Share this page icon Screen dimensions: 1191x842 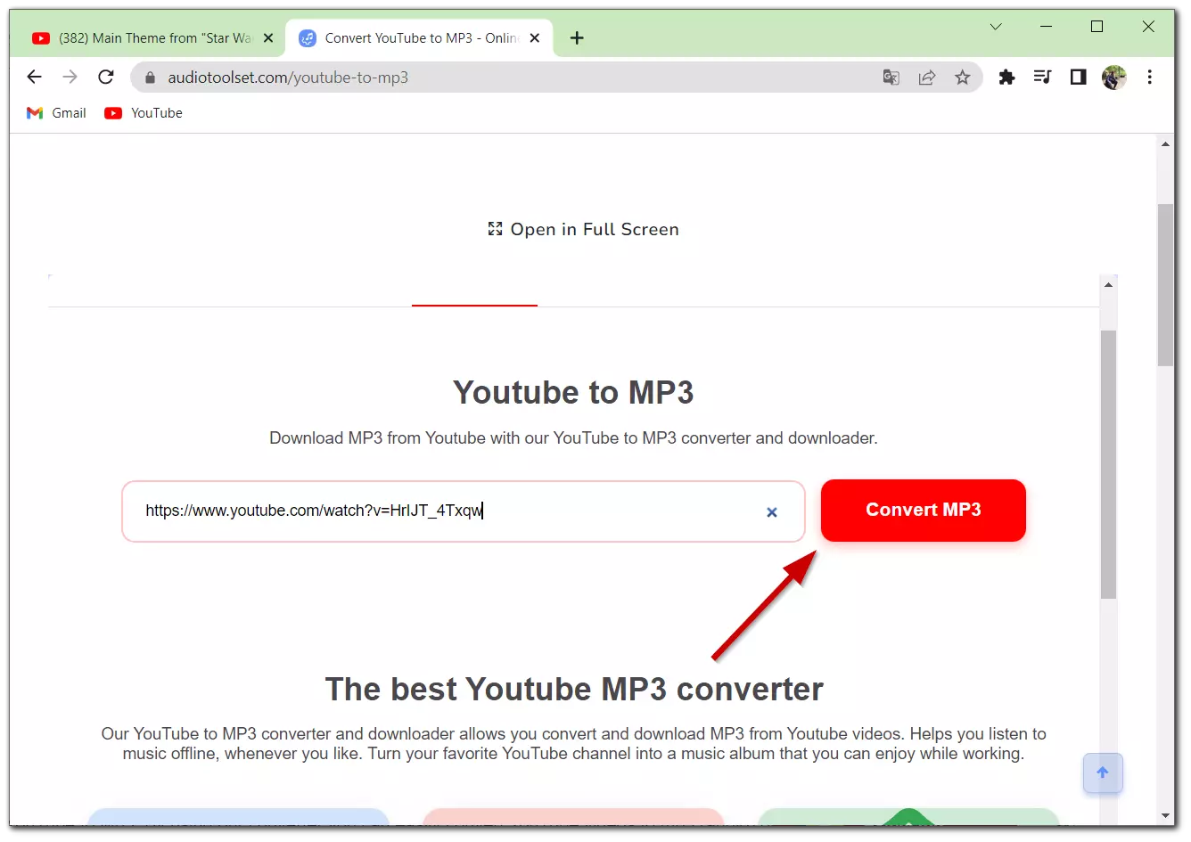pos(927,78)
